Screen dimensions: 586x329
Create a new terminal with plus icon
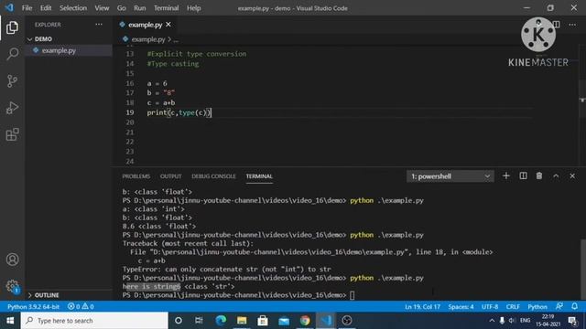coord(506,176)
